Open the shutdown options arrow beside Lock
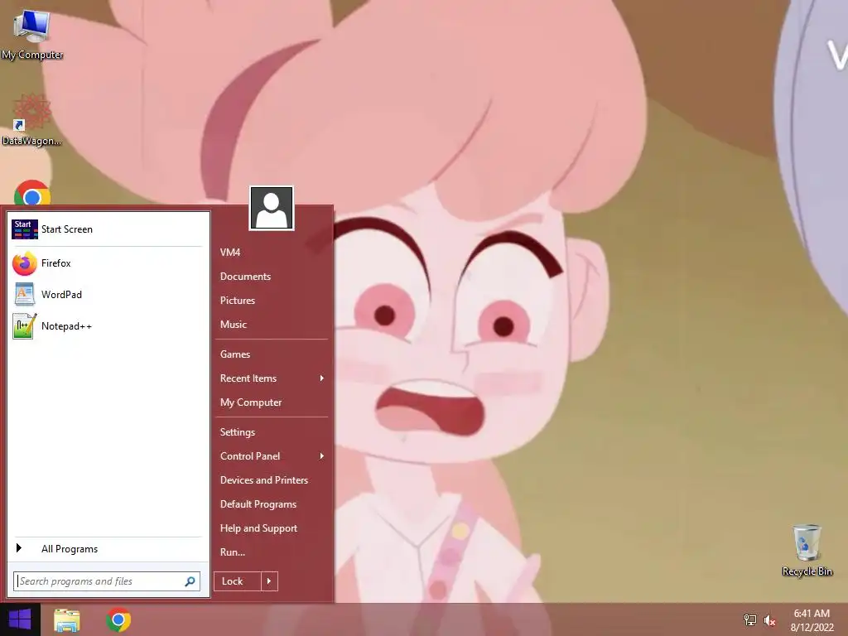Viewport: 848px width, 636px height. [x=269, y=581]
